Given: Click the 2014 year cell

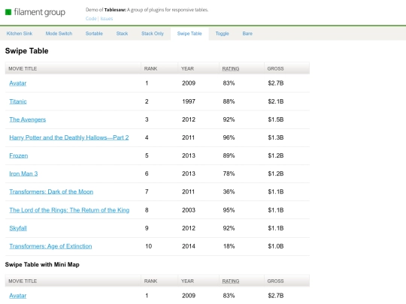Looking at the screenshot, I should pos(189,246).
